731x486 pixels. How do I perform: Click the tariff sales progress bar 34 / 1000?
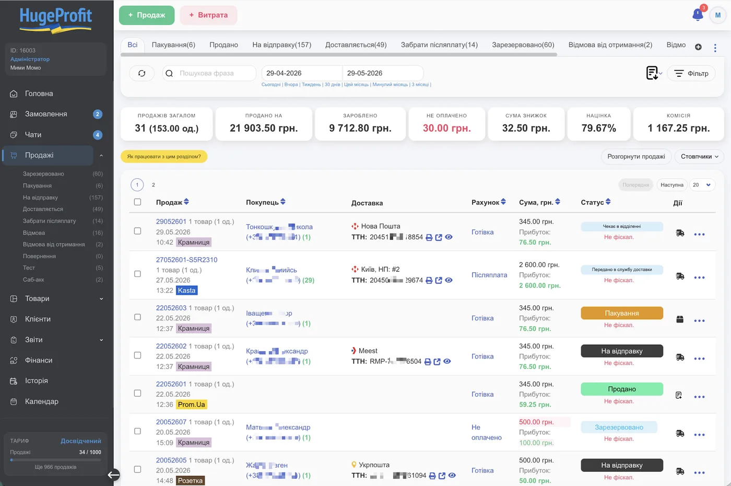tap(55, 460)
